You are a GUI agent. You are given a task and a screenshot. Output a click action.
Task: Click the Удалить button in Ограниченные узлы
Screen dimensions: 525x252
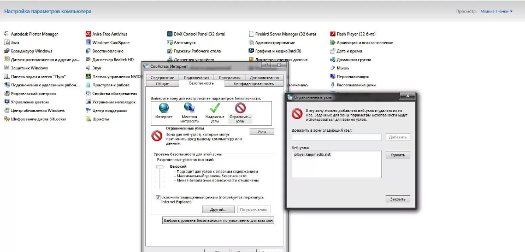(x=398, y=155)
